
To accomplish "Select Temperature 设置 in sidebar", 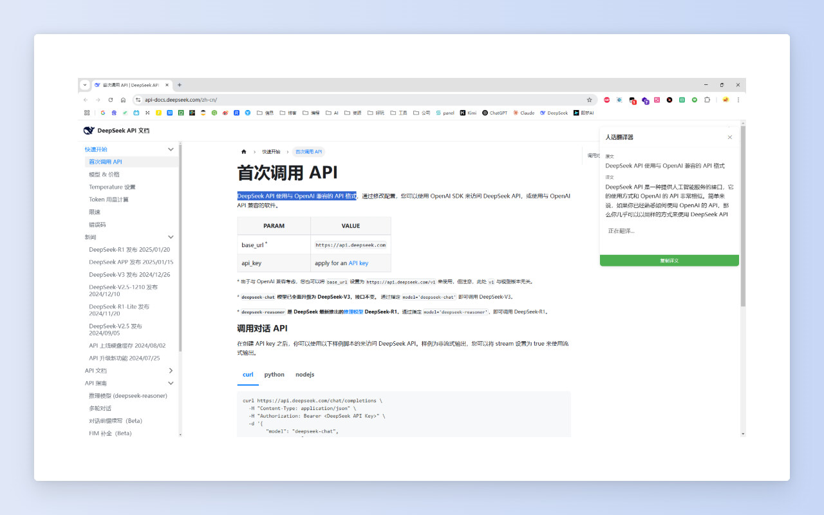I will coord(112,187).
